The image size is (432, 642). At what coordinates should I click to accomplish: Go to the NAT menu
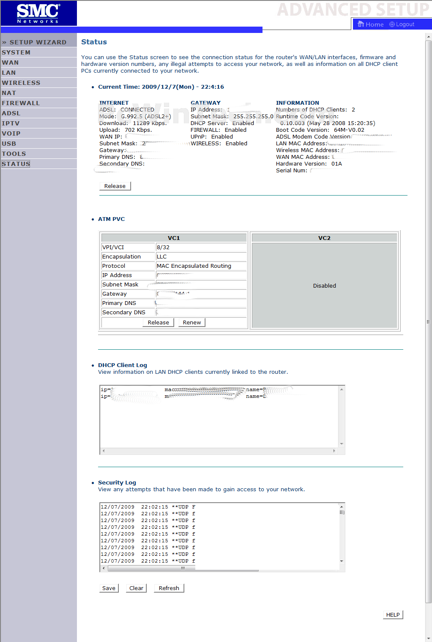(x=9, y=93)
